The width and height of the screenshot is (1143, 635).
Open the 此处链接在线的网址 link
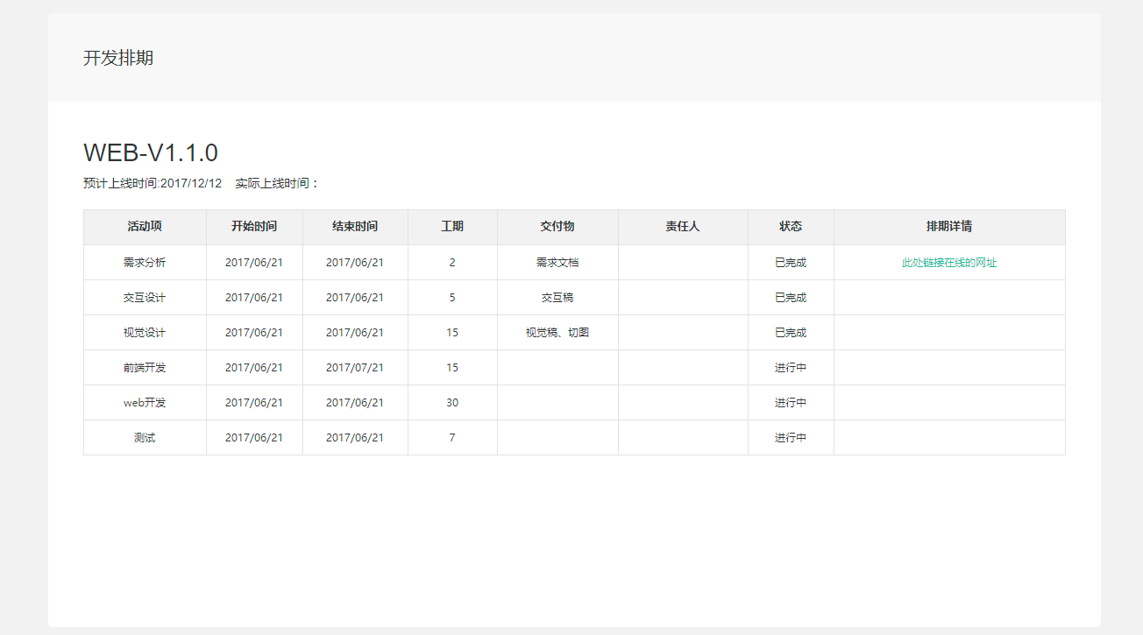[x=949, y=263]
